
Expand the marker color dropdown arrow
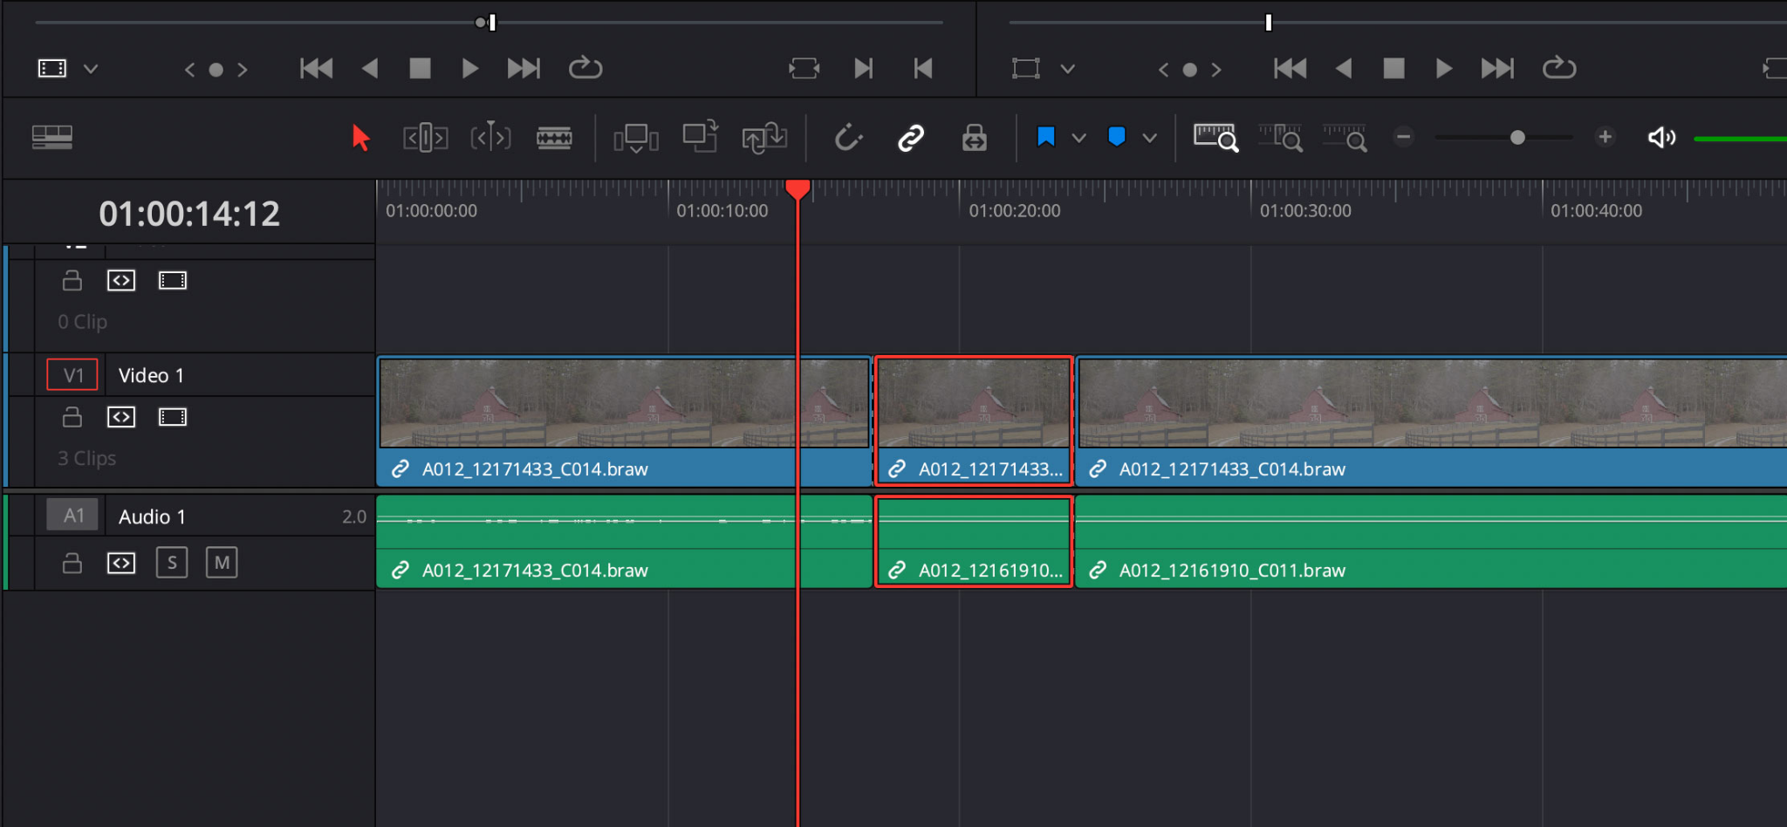click(x=1150, y=138)
